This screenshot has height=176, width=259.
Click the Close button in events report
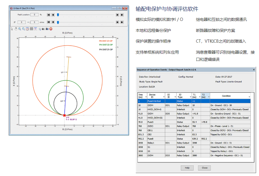click(204, 168)
